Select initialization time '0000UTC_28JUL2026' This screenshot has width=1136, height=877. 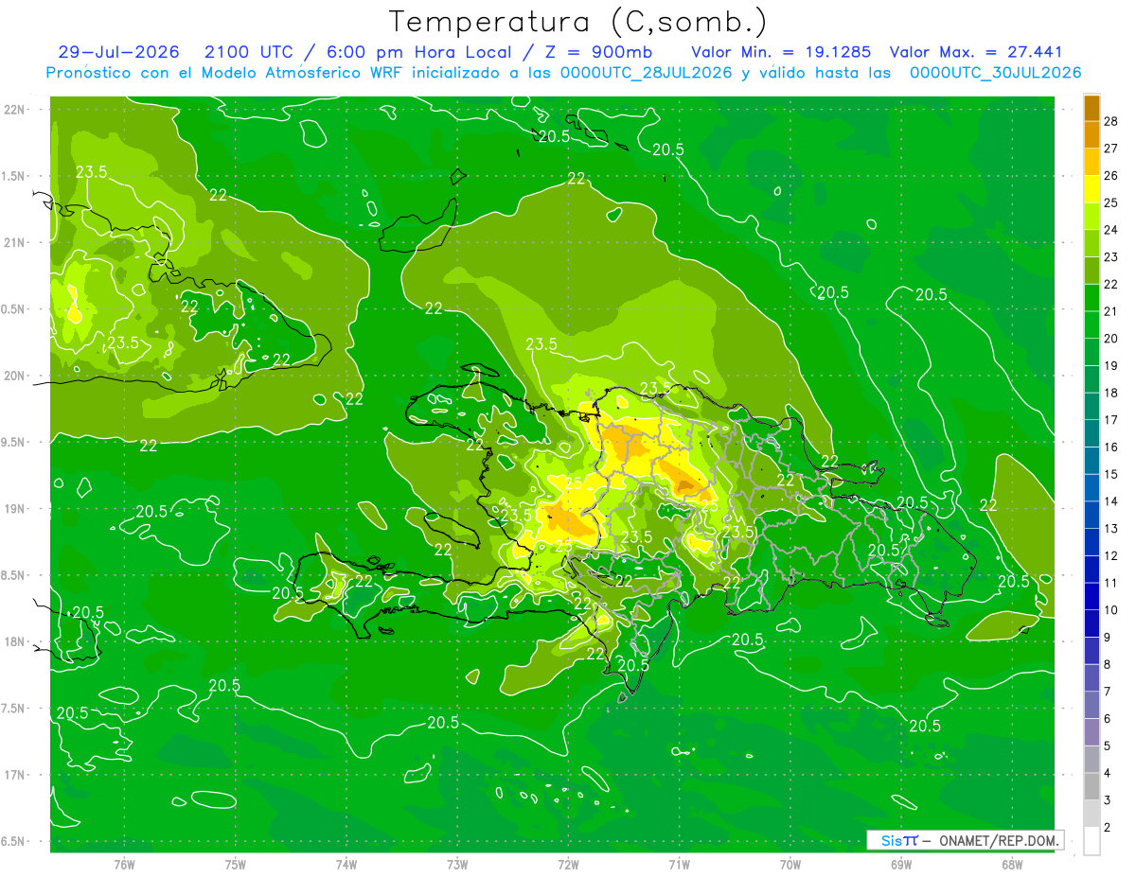[647, 73]
